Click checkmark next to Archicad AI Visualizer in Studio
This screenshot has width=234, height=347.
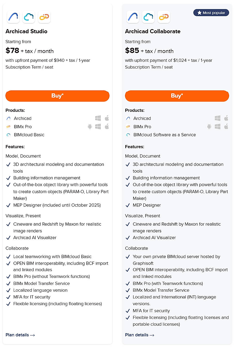pyautogui.click(x=8, y=238)
